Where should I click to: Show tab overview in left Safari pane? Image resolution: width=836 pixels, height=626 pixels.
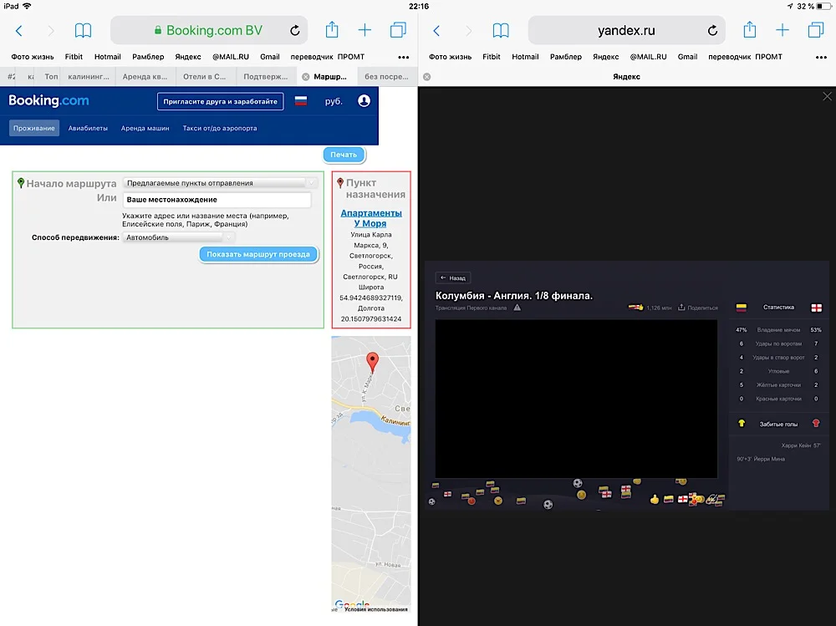pos(398,30)
